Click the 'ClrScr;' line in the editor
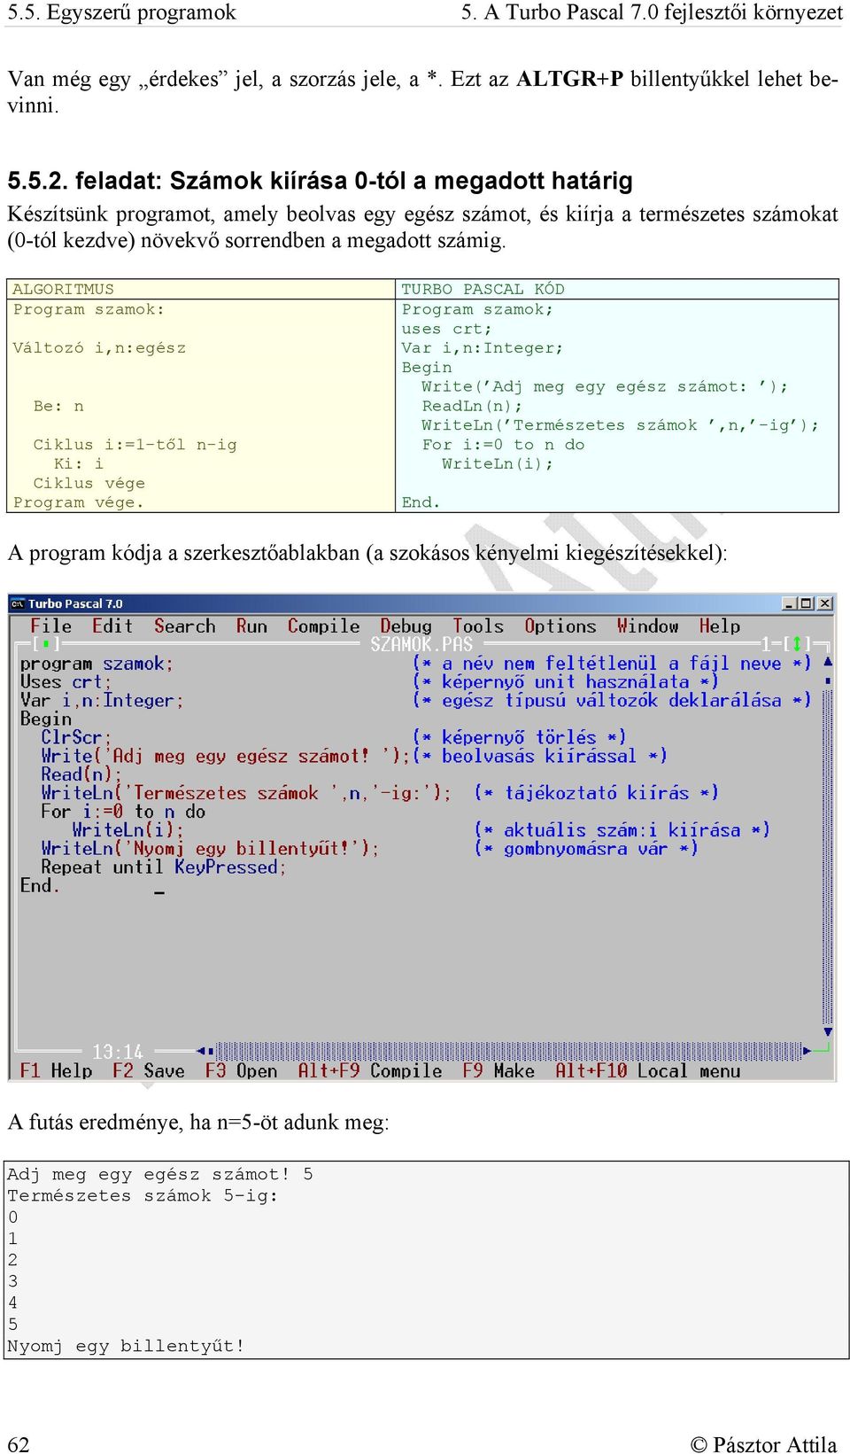This screenshot has width=850, height=1454. 76,737
